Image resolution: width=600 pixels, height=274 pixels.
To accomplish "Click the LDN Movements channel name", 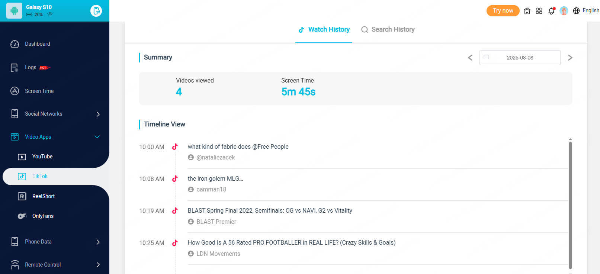I will tap(218, 254).
